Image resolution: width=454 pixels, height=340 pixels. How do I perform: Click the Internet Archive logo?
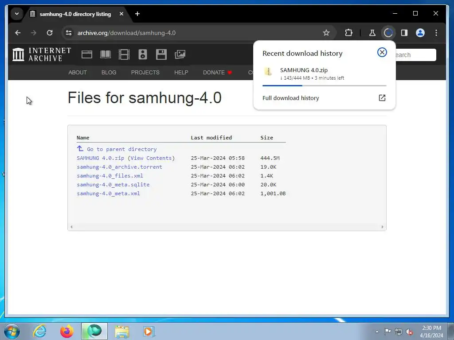tap(42, 54)
